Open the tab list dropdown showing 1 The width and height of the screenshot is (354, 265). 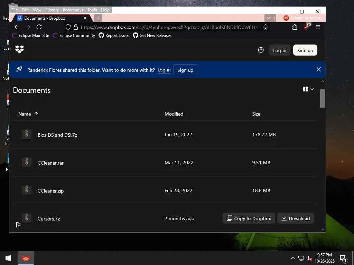tap(270, 18)
